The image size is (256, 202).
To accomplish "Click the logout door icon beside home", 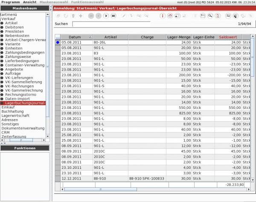I will pyautogui.click(x=178, y=16).
